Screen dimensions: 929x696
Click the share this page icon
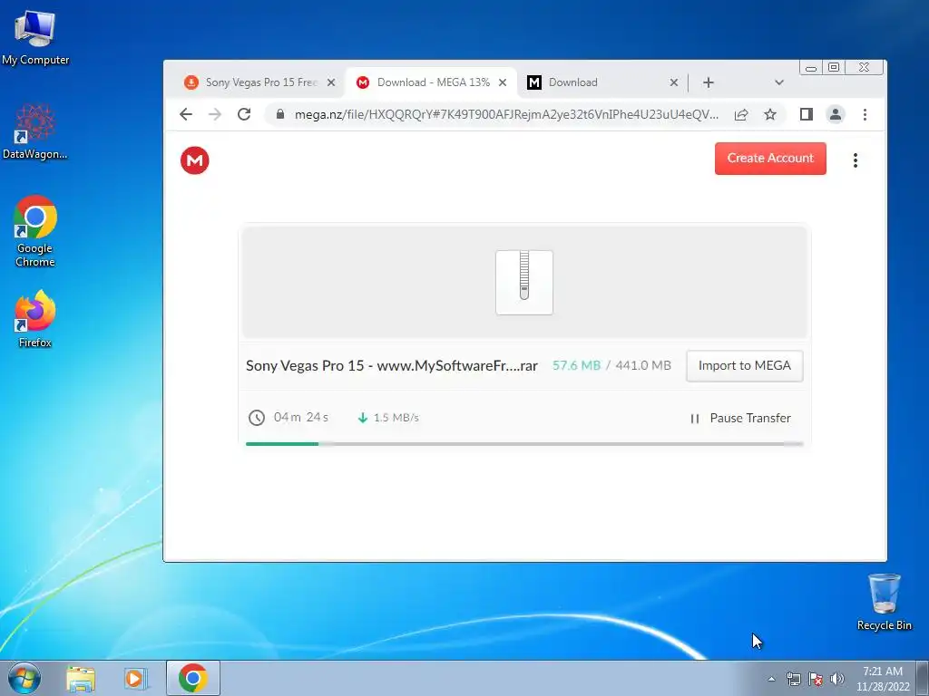741,114
